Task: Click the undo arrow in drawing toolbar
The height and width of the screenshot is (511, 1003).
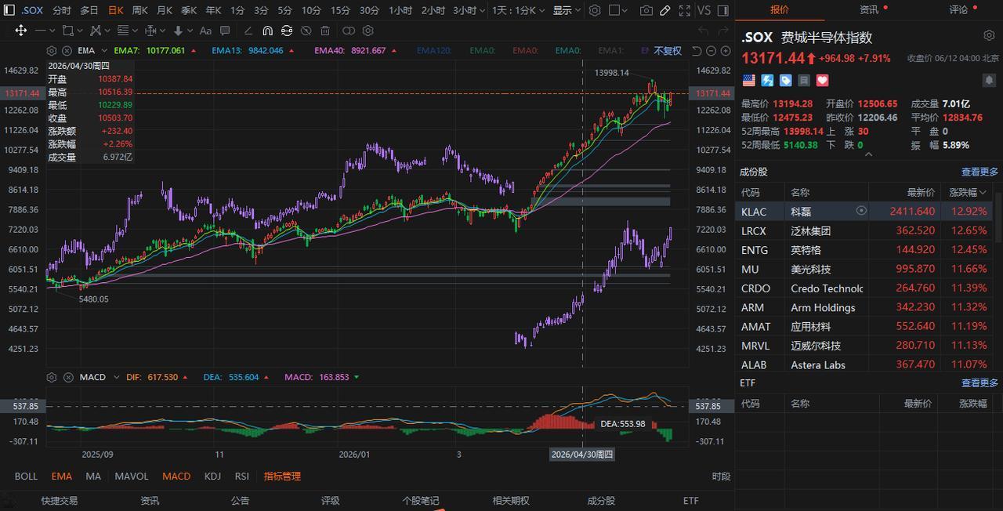Action: (702, 31)
